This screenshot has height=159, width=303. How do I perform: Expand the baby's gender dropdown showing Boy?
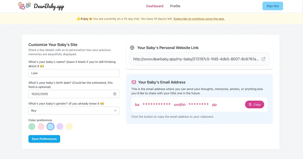74,111
